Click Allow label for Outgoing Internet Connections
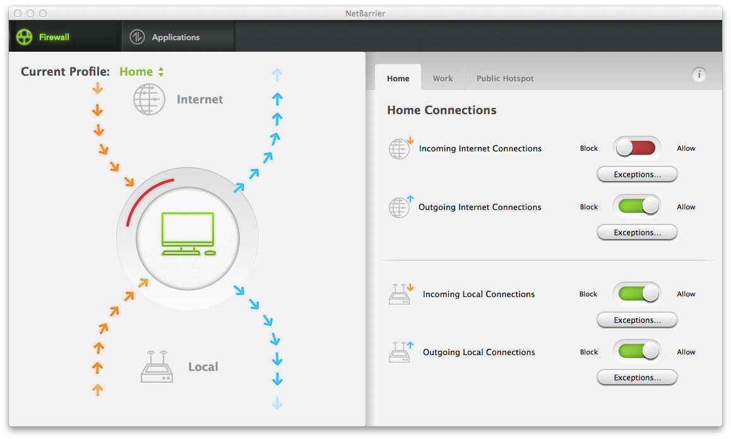The width and height of the screenshot is (731, 439). point(686,207)
